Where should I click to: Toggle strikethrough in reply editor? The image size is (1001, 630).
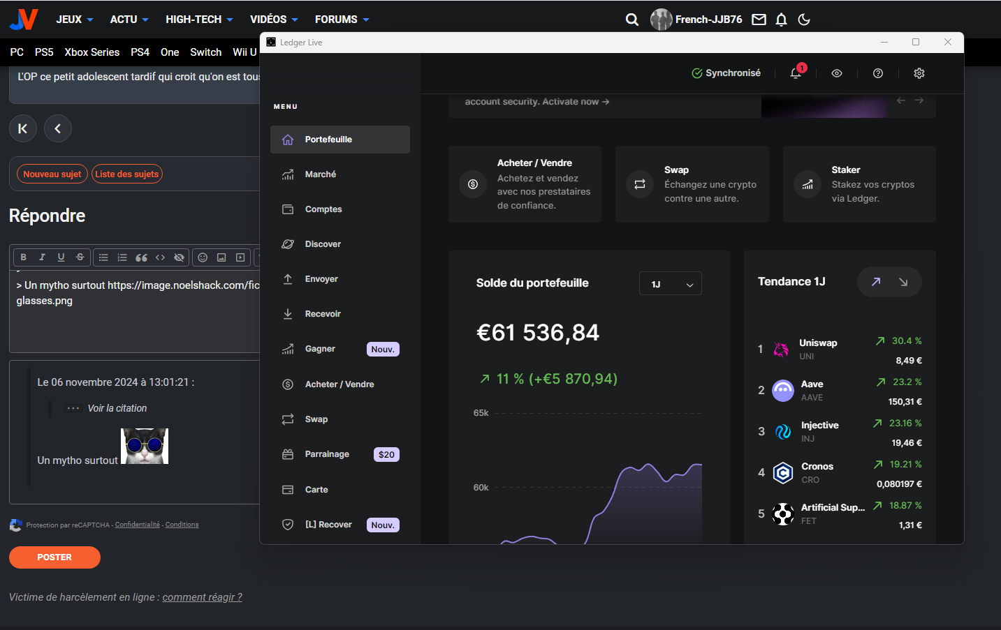(80, 257)
